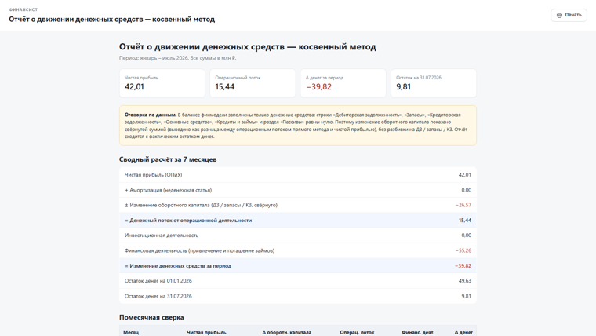Click 'Денежный поток от операционной деятельности' row

(298, 221)
